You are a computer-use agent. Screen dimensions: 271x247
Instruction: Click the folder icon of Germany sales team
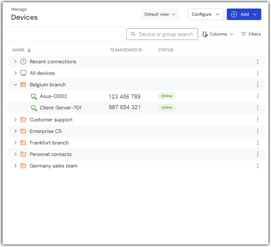[x=23, y=166]
